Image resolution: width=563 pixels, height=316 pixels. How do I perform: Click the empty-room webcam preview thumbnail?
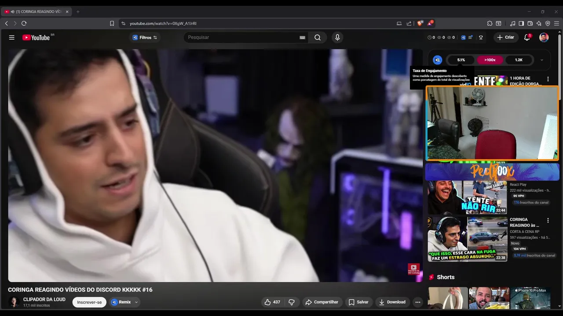[x=493, y=123]
